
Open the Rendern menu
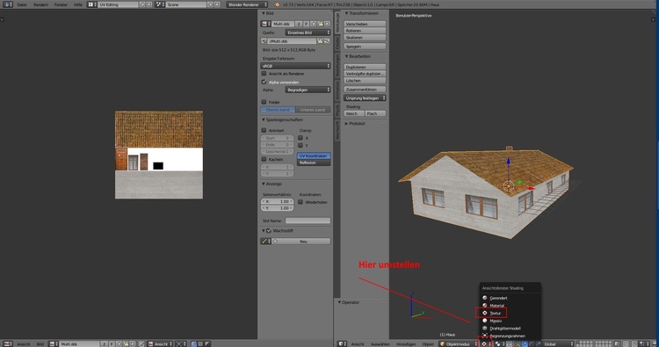[40, 4]
